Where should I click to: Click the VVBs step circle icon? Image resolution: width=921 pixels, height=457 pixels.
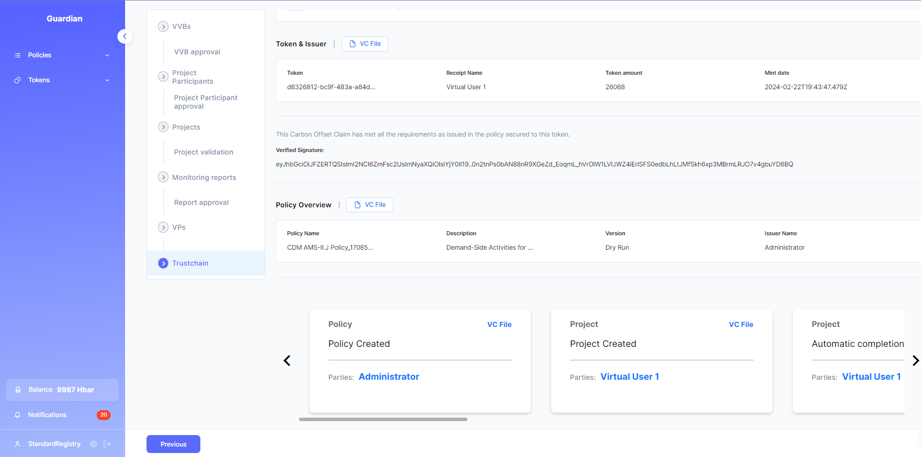163,26
